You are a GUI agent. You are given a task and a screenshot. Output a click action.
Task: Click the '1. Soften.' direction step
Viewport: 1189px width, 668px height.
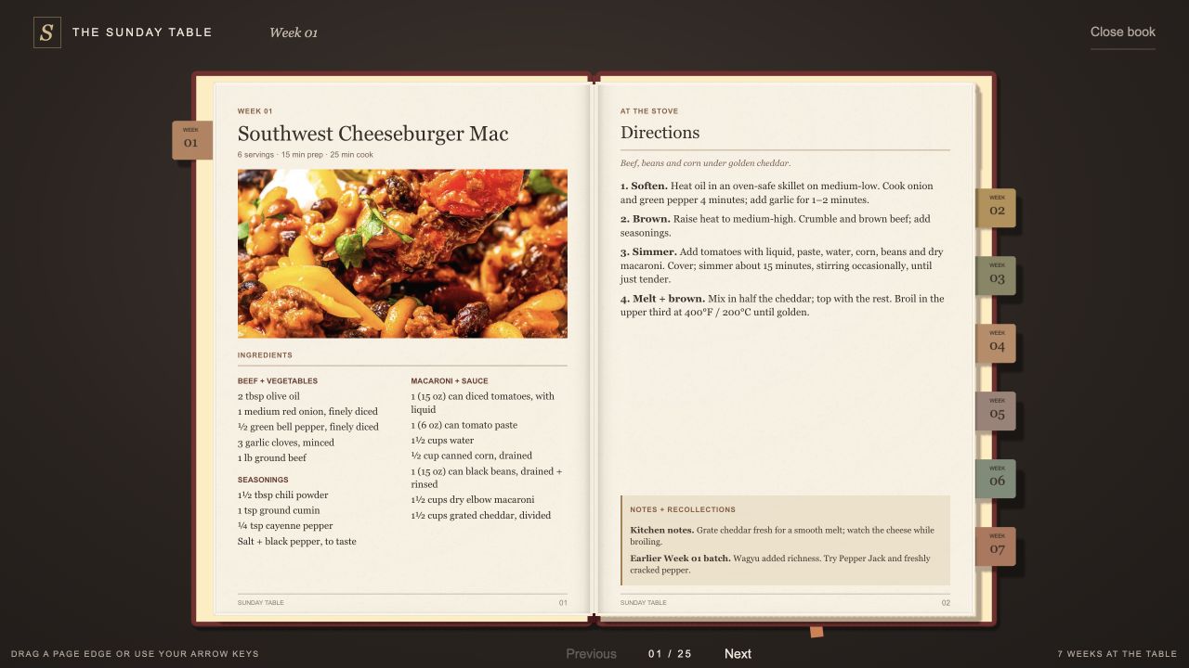coord(777,193)
